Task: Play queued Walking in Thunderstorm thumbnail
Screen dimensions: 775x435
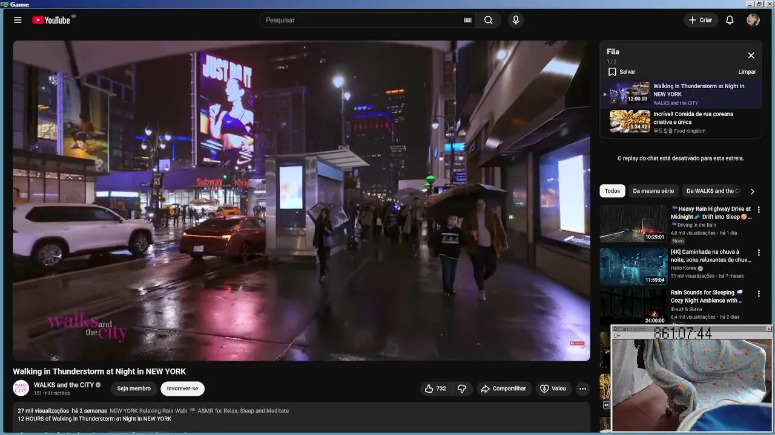Action: 630,93
